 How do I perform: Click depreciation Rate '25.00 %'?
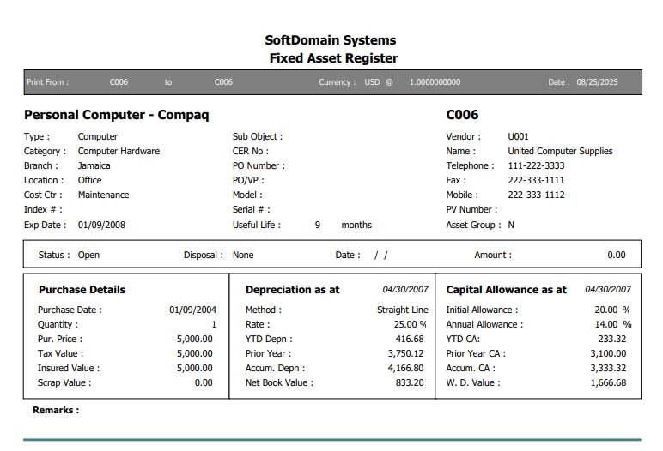[x=411, y=324]
